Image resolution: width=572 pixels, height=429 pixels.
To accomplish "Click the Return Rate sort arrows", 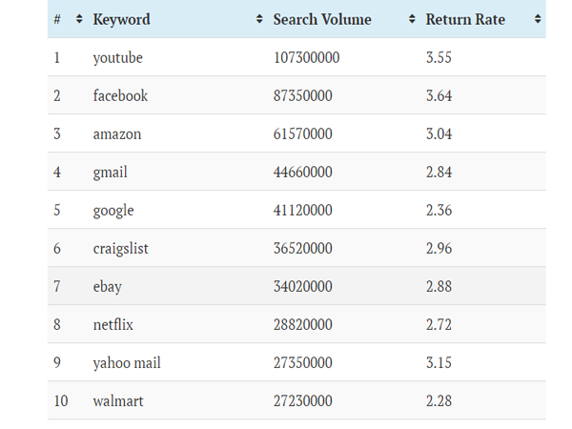I will (x=538, y=19).
